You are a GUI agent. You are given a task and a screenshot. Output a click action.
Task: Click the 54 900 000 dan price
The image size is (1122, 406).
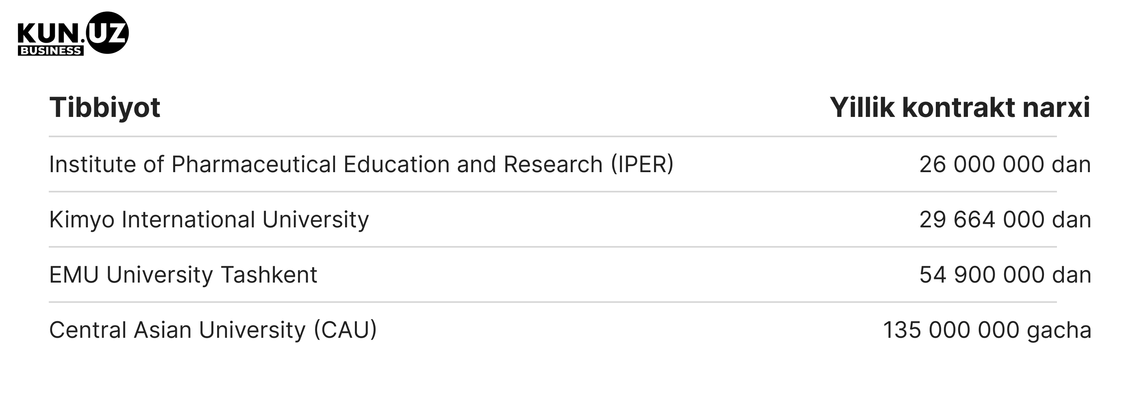[x=1005, y=274]
